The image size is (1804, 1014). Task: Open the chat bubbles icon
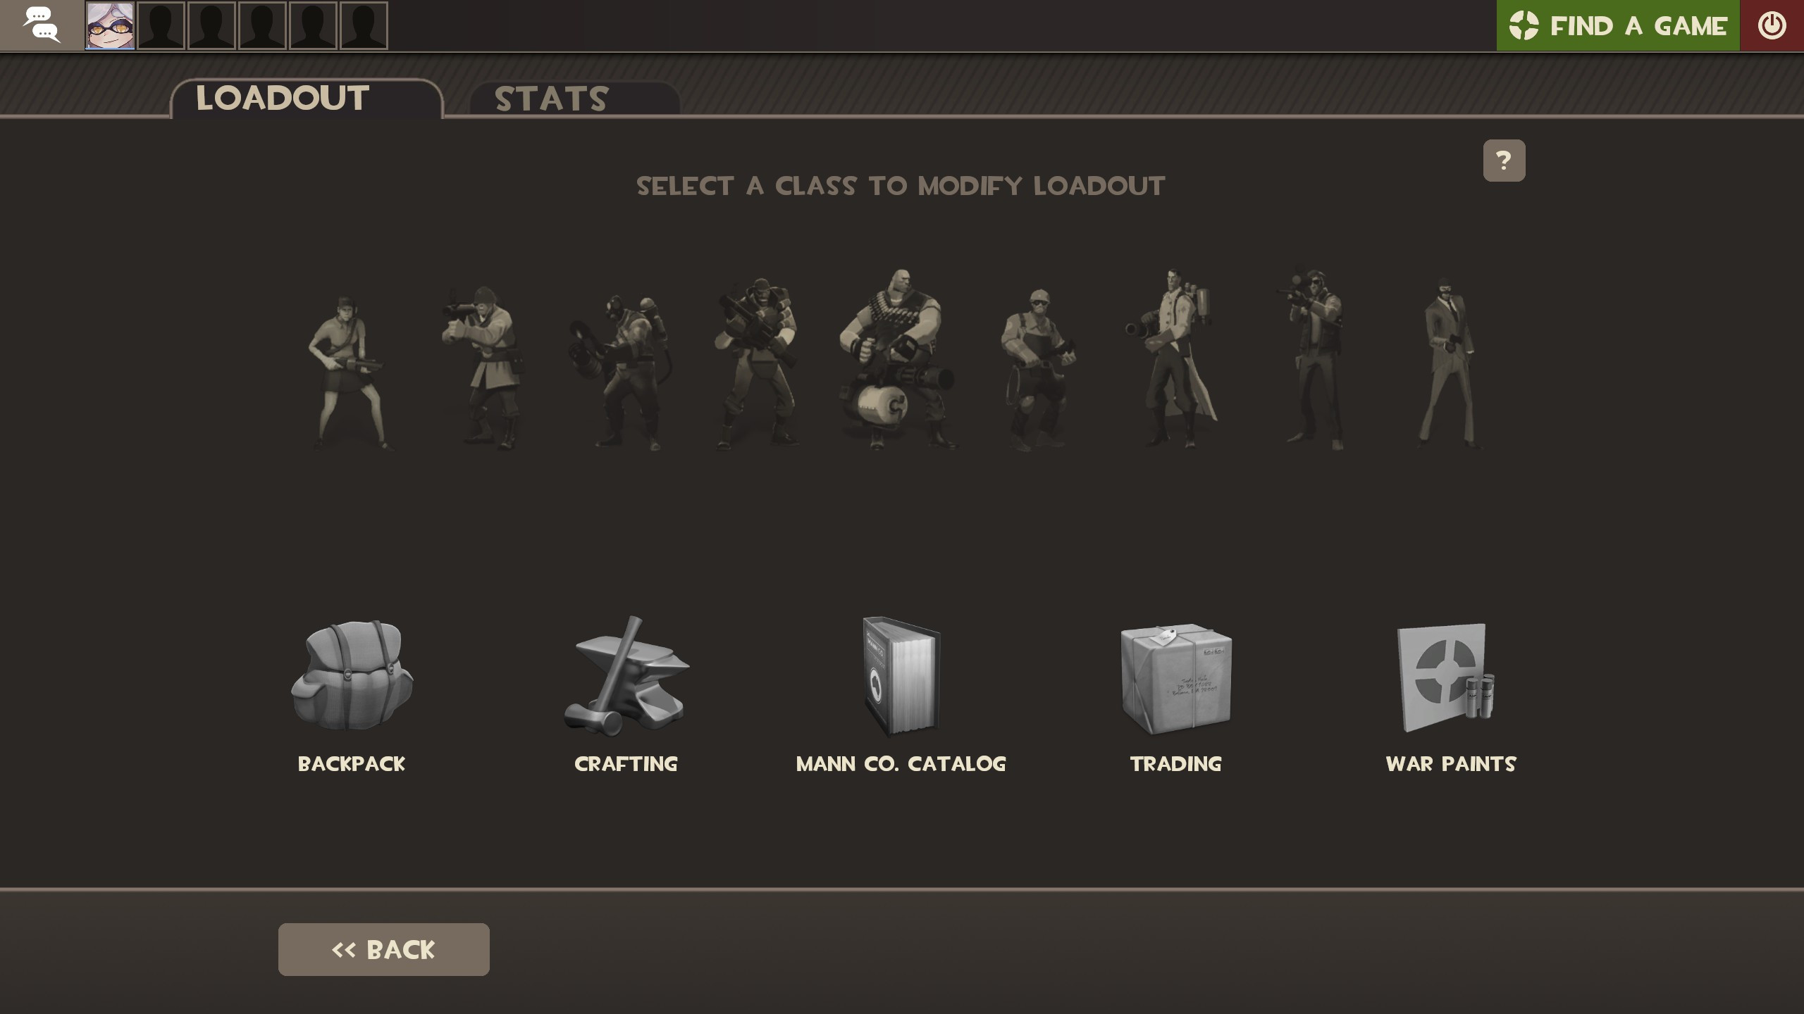click(42, 25)
